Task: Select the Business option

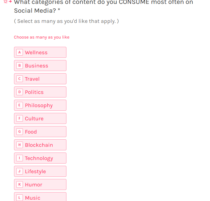Action: (x=40, y=66)
